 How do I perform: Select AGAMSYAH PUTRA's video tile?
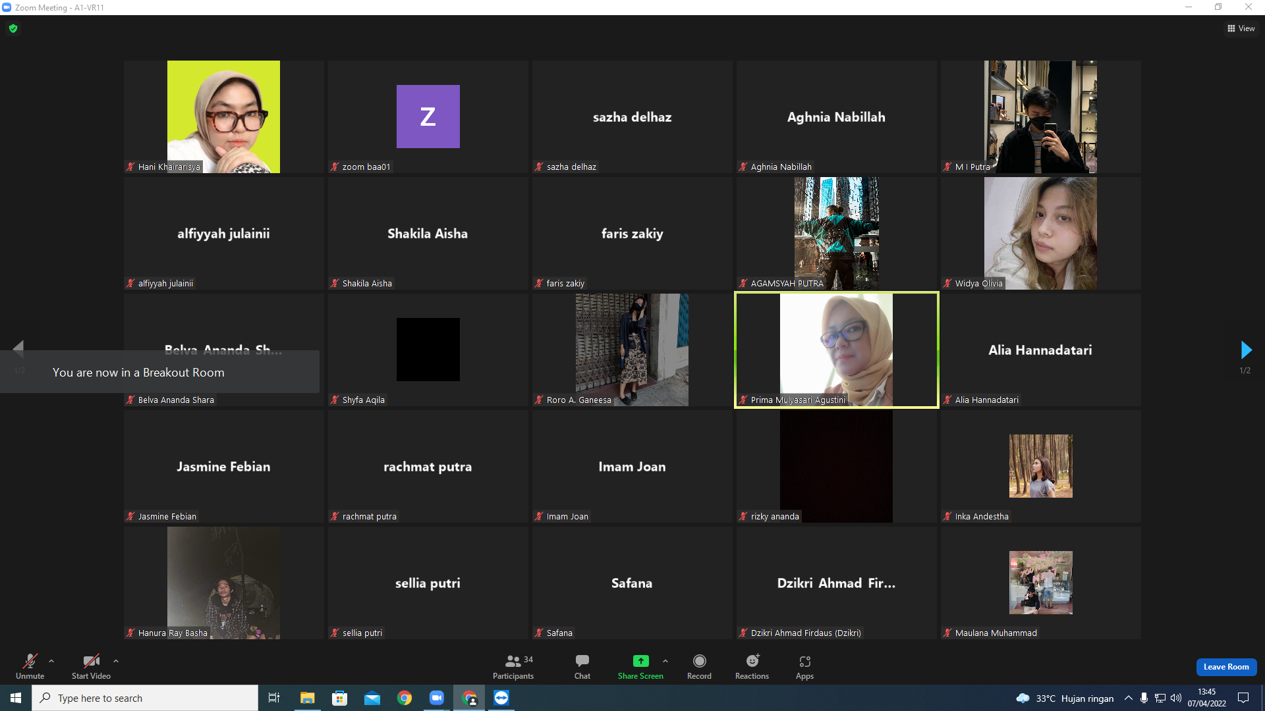click(x=836, y=233)
